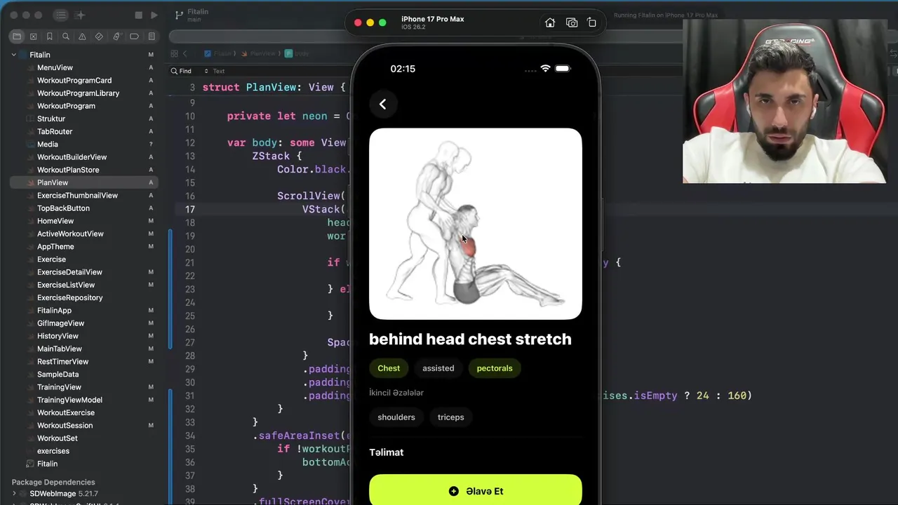Select body symbol in jump bar
The image size is (898, 505).
point(297,53)
